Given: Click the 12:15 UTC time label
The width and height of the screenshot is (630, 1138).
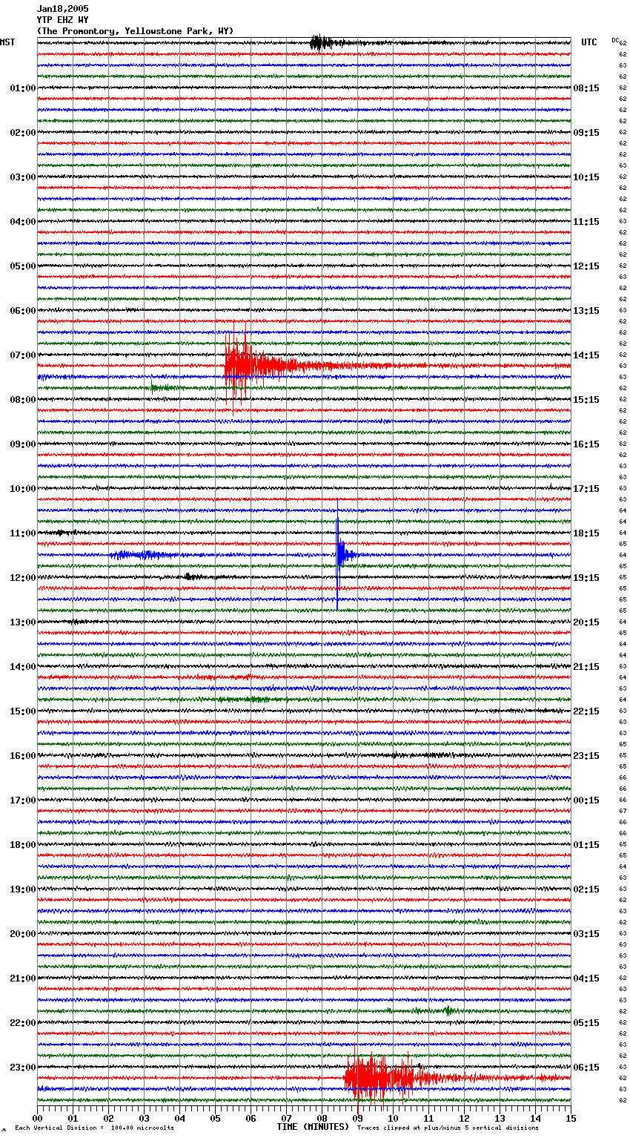Looking at the screenshot, I should [586, 266].
